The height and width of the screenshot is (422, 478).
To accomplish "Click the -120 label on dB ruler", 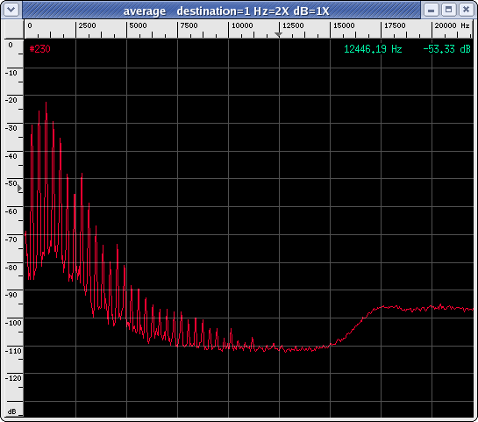I will [13, 378].
